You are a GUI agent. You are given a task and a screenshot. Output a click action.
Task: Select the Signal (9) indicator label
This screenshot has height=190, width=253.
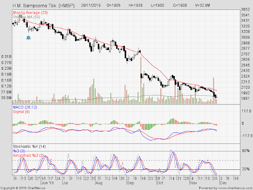click(21, 112)
